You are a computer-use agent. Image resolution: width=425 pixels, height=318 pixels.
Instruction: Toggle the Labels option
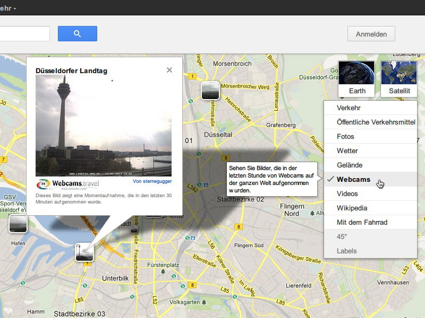coord(370,251)
